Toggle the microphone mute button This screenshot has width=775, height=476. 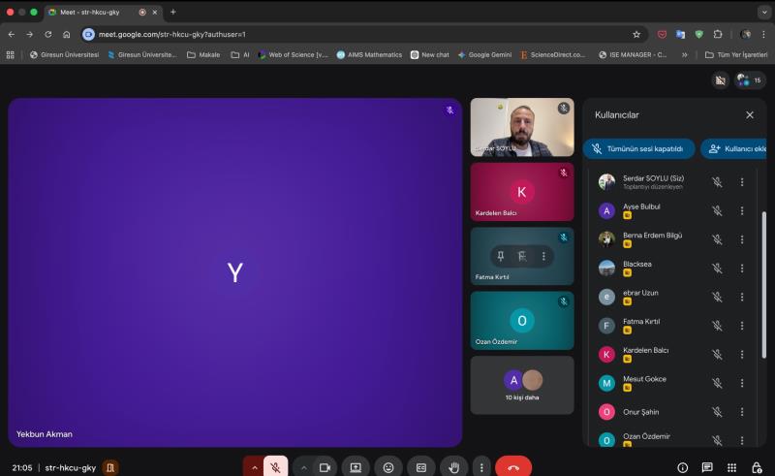coord(276,467)
